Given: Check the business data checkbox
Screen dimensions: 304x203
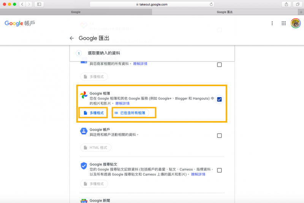Looking at the screenshot, I should pyautogui.click(x=219, y=65).
